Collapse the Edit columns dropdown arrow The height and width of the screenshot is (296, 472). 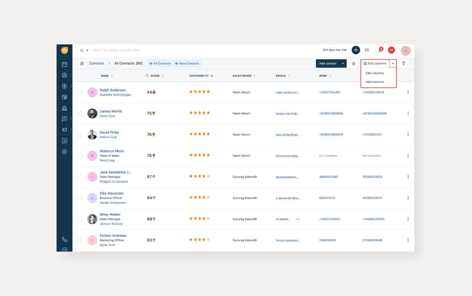393,63
